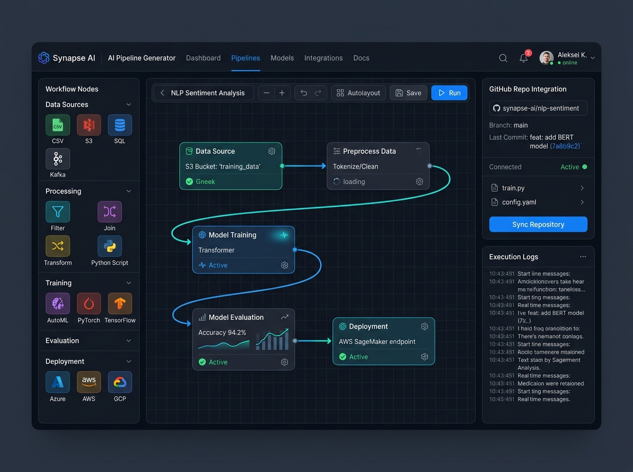Click the Model Evaluation accuracy bar chart

(272, 340)
